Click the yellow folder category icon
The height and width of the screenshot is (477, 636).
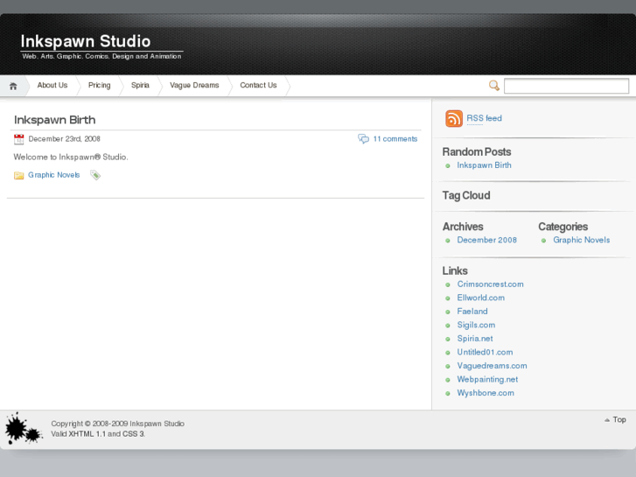(18, 175)
